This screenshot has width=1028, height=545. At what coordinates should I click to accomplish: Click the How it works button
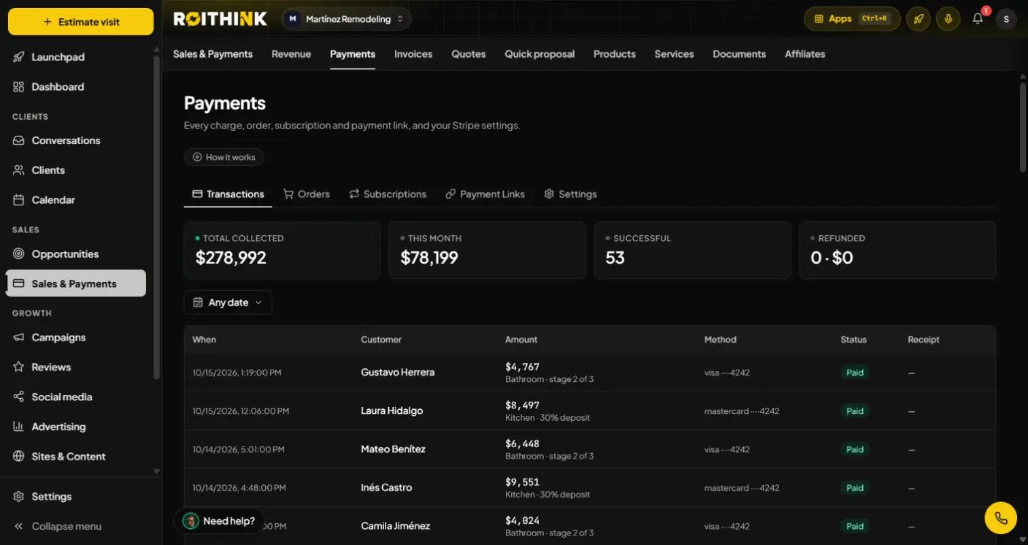224,157
